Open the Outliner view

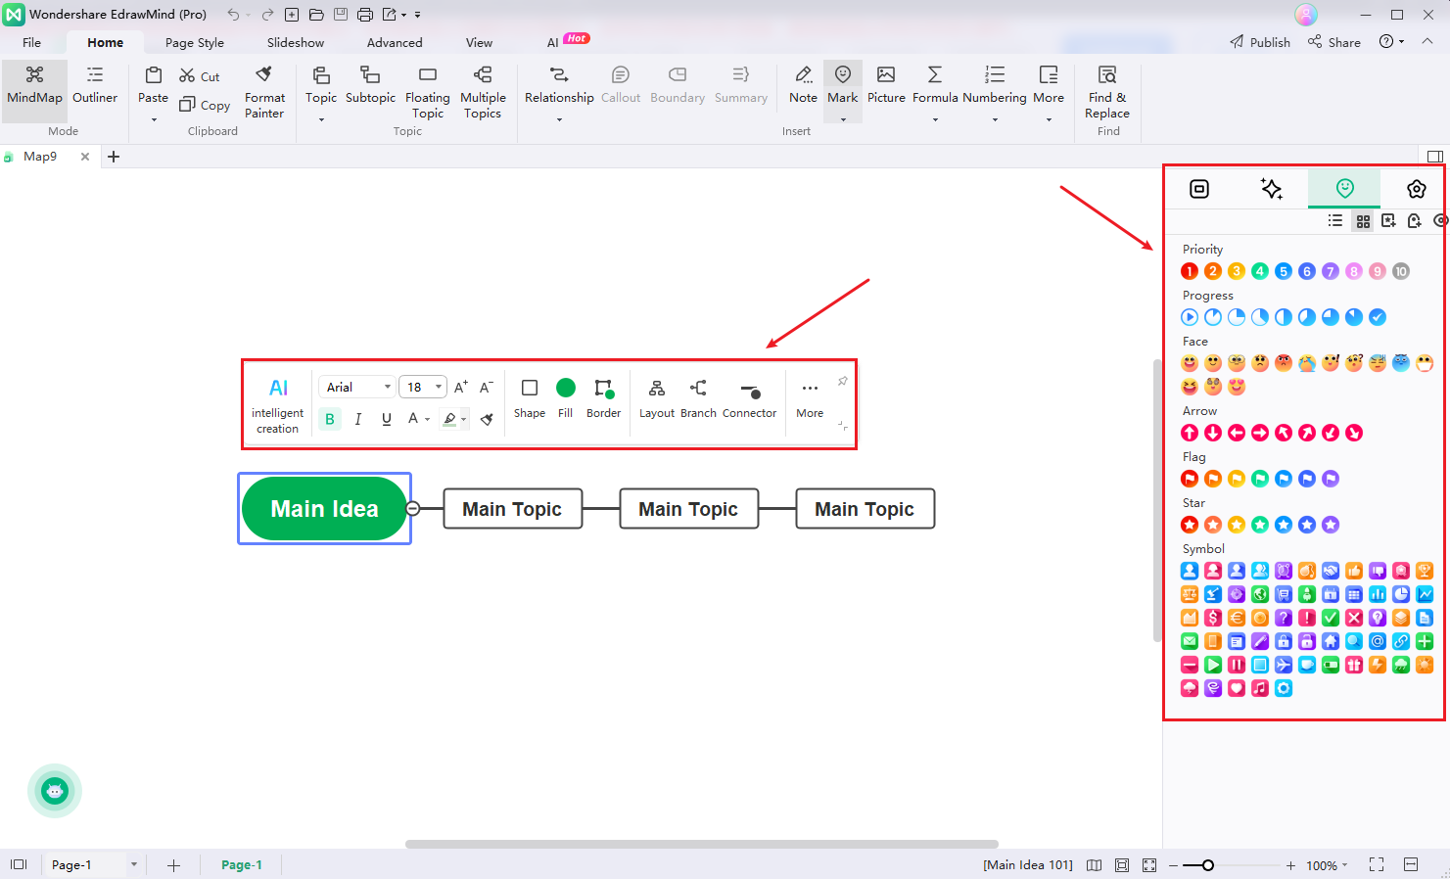coord(95,85)
